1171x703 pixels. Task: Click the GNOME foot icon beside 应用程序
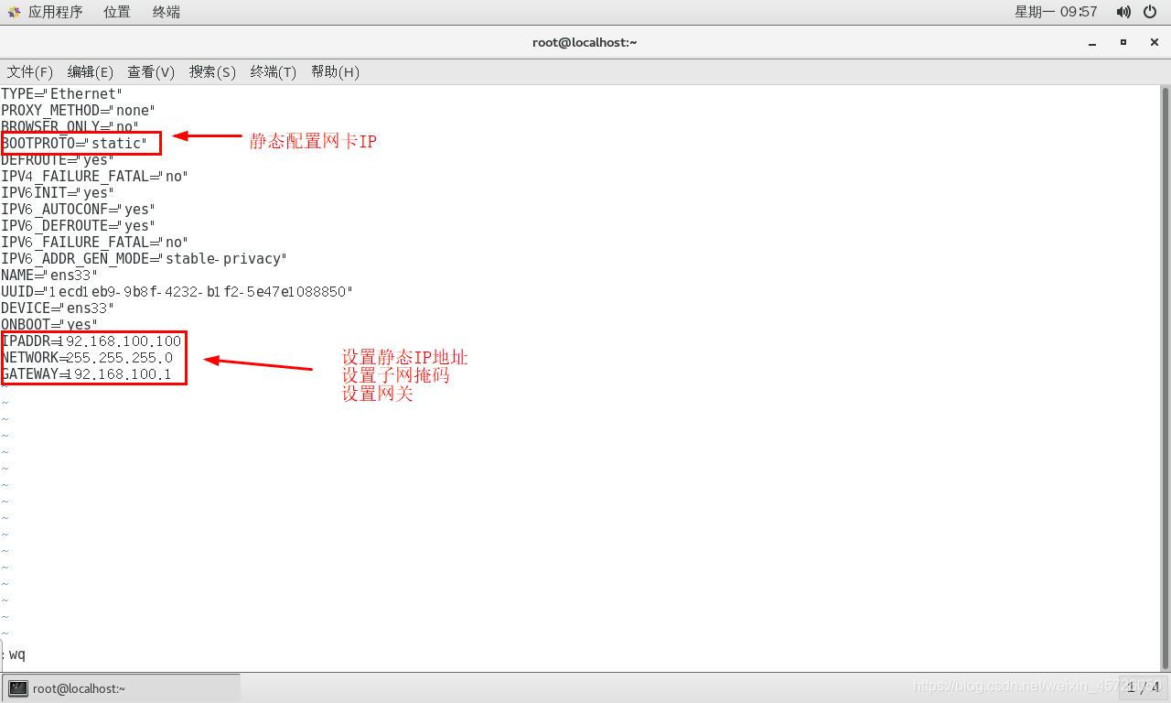coord(14,12)
